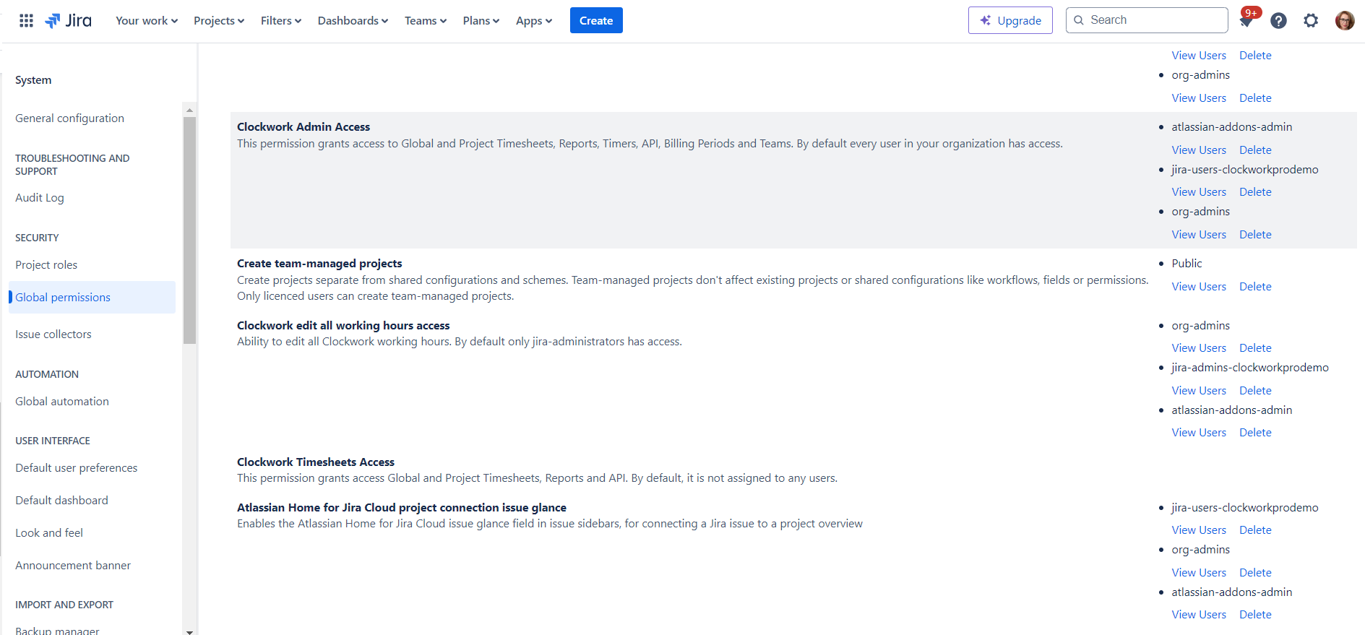
Task: Delete Public from Create team-managed projects
Action: pos(1255,287)
